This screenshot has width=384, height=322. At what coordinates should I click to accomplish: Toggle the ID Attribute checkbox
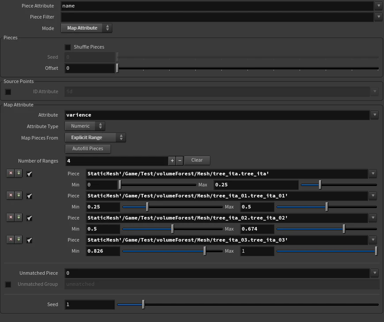8,92
